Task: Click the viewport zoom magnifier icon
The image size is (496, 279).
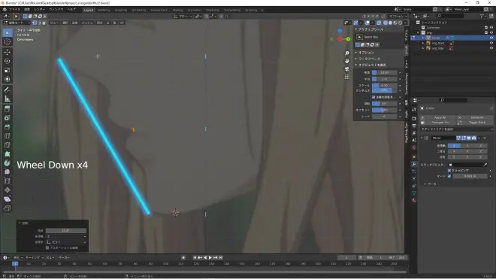Action: (x=347, y=53)
